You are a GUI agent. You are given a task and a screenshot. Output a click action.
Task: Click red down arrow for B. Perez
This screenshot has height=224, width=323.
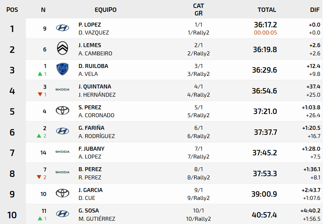39,177
